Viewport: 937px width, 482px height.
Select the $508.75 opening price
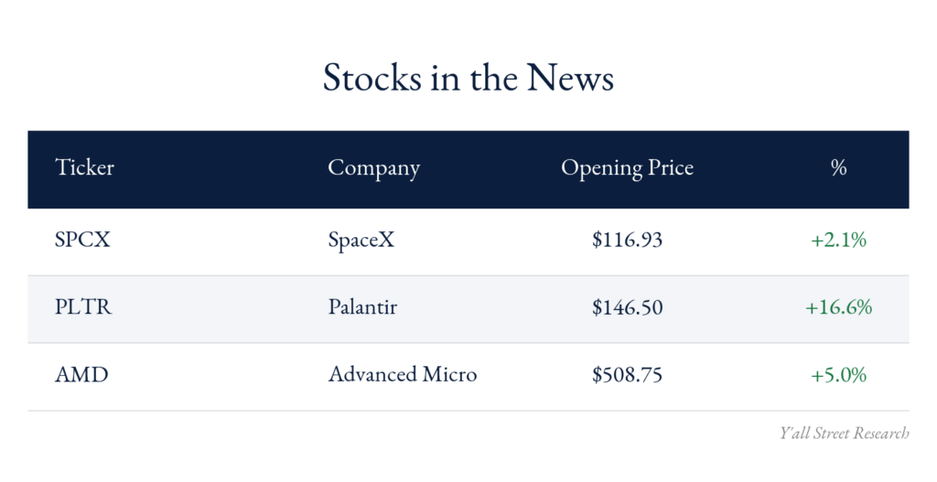pyautogui.click(x=627, y=374)
